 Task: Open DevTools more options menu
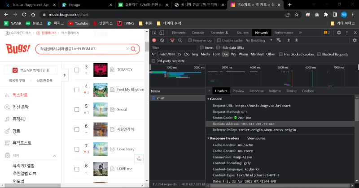pyautogui.click(x=347, y=33)
